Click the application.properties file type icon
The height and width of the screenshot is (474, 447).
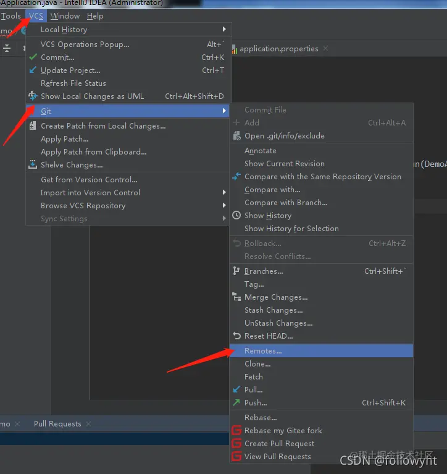click(x=235, y=49)
